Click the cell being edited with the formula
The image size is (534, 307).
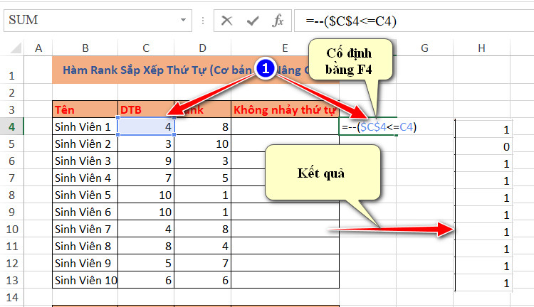point(368,126)
